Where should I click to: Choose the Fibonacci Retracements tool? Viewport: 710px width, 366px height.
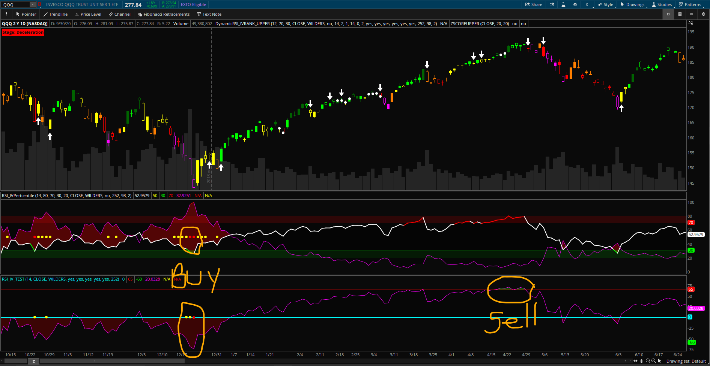(x=163, y=14)
